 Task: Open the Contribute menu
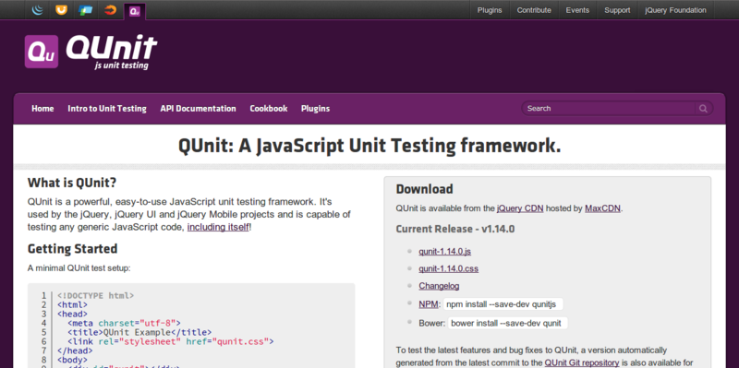tap(534, 10)
